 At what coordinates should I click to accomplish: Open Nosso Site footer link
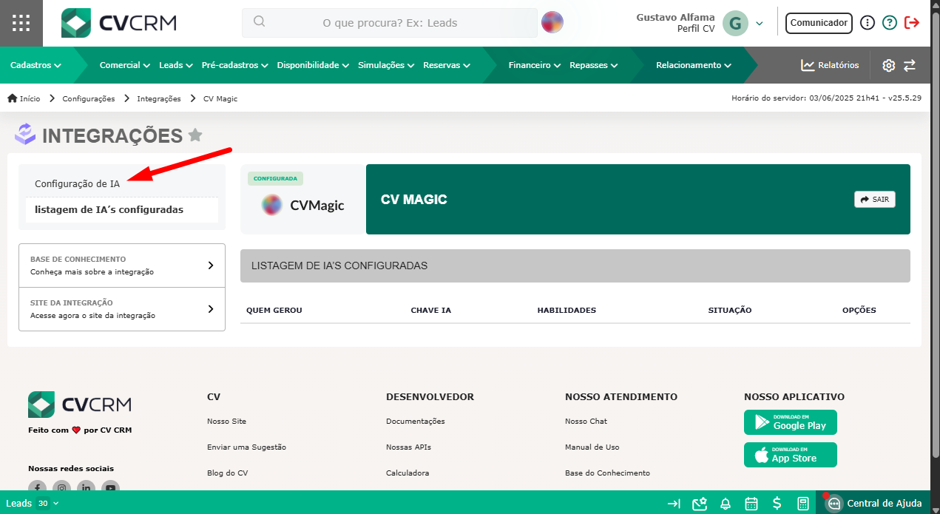click(226, 421)
